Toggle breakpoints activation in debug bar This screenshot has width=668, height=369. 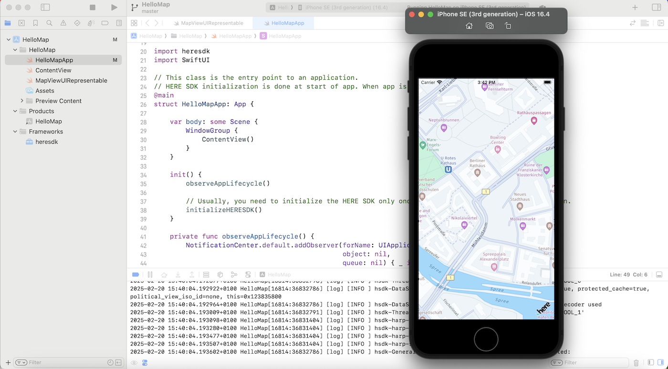click(x=136, y=274)
